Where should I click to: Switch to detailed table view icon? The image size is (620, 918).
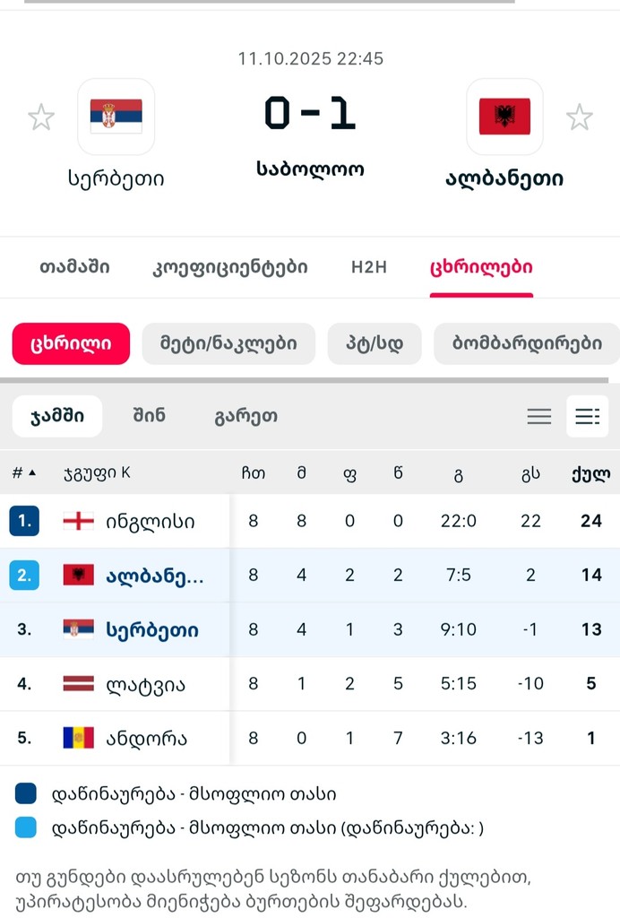588,416
